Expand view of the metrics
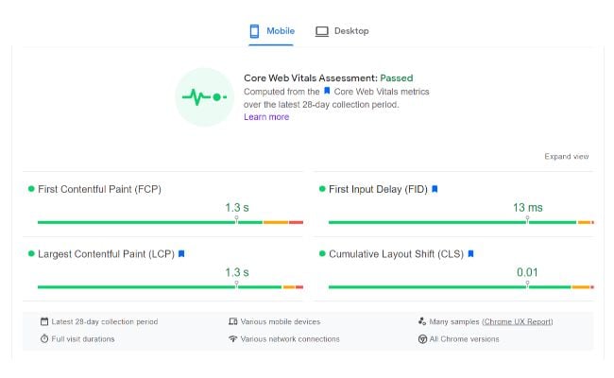Viewport: 614px width, 378px height. (x=567, y=157)
